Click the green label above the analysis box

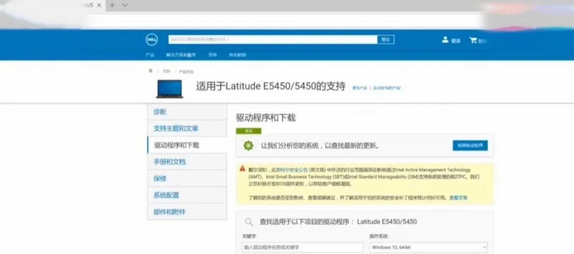249,131
